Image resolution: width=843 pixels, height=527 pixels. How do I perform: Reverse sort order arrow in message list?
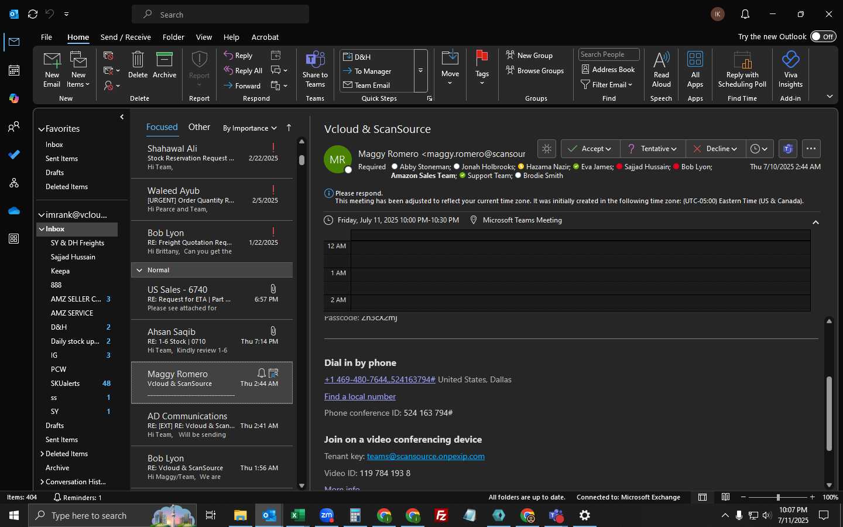tap(289, 128)
